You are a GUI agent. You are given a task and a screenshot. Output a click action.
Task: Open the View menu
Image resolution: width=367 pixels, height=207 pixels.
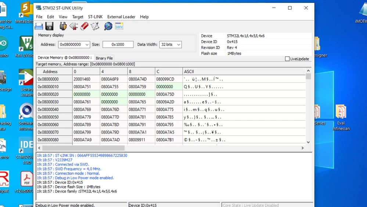63,17
